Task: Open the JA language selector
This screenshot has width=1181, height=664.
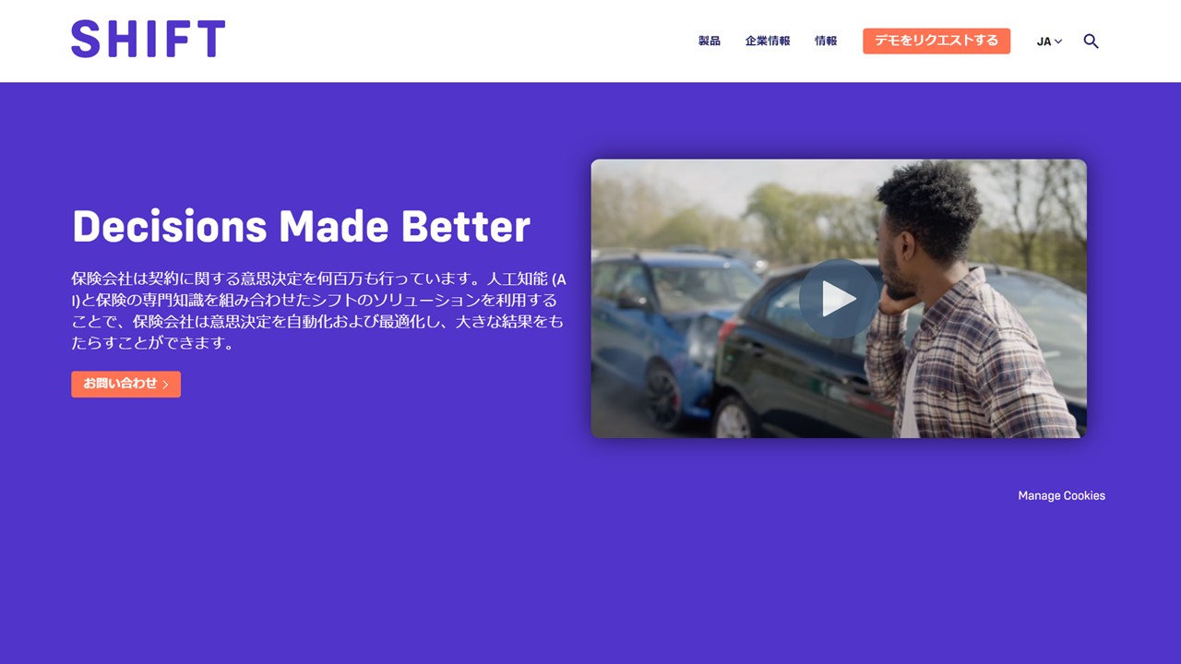Action: click(x=1049, y=41)
